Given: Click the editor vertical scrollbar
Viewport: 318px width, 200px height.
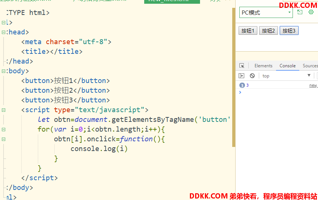Looking at the screenshot, I should point(234,77).
